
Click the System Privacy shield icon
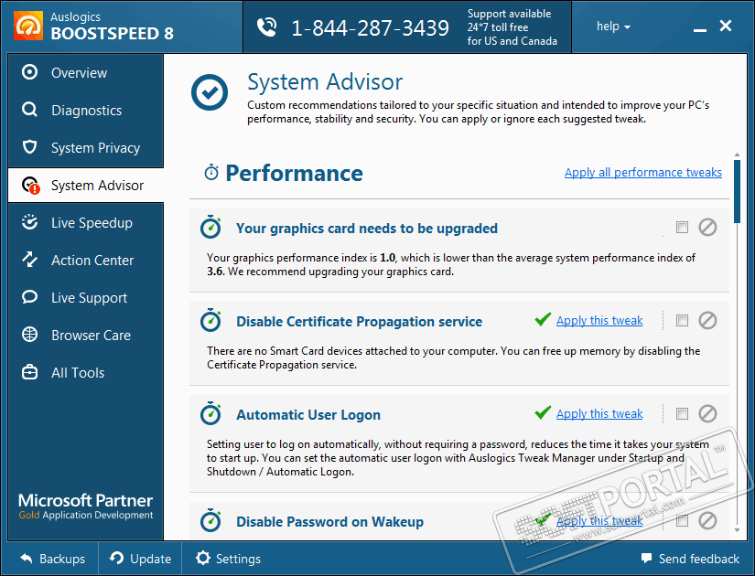tap(29, 147)
